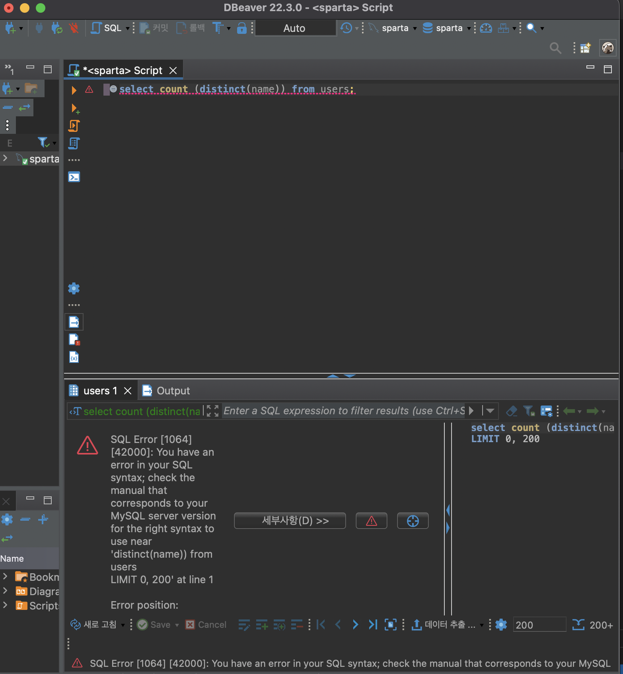The width and height of the screenshot is (623, 674).
Task: Expand the Bookmarks project folder
Action: (x=5, y=576)
